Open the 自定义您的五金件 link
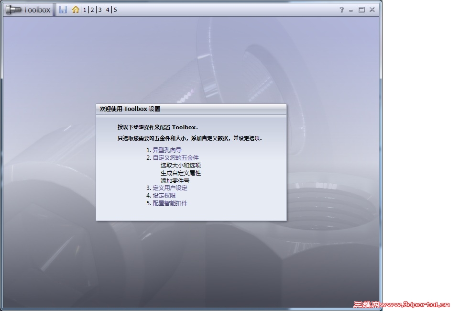 (175, 157)
